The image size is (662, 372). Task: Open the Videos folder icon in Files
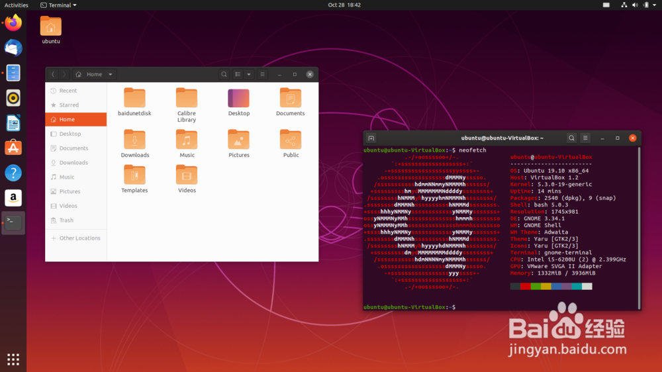pyautogui.click(x=187, y=179)
